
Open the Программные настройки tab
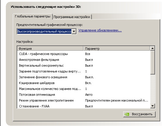[x=72, y=17]
